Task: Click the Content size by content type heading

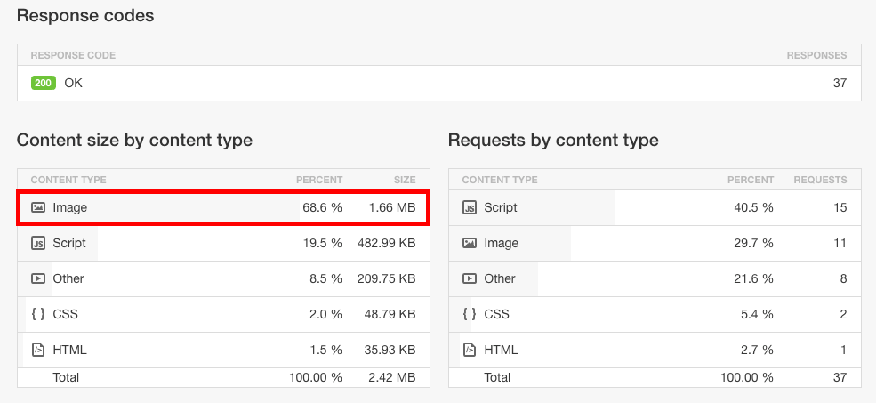Action: [x=134, y=140]
